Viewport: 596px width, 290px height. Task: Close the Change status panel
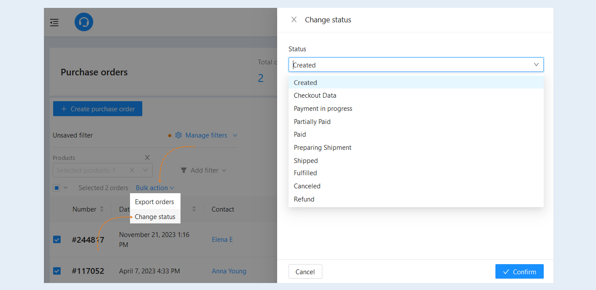pos(294,20)
